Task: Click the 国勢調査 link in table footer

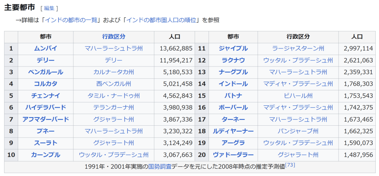Action: [x=160, y=167]
